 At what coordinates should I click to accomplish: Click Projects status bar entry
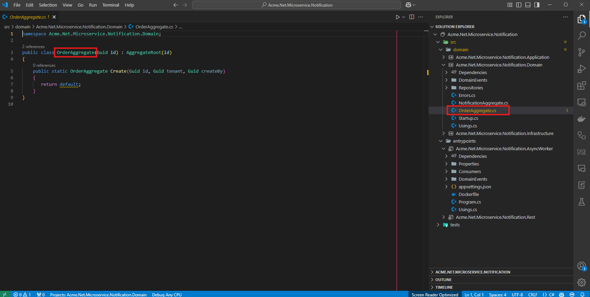click(x=98, y=295)
